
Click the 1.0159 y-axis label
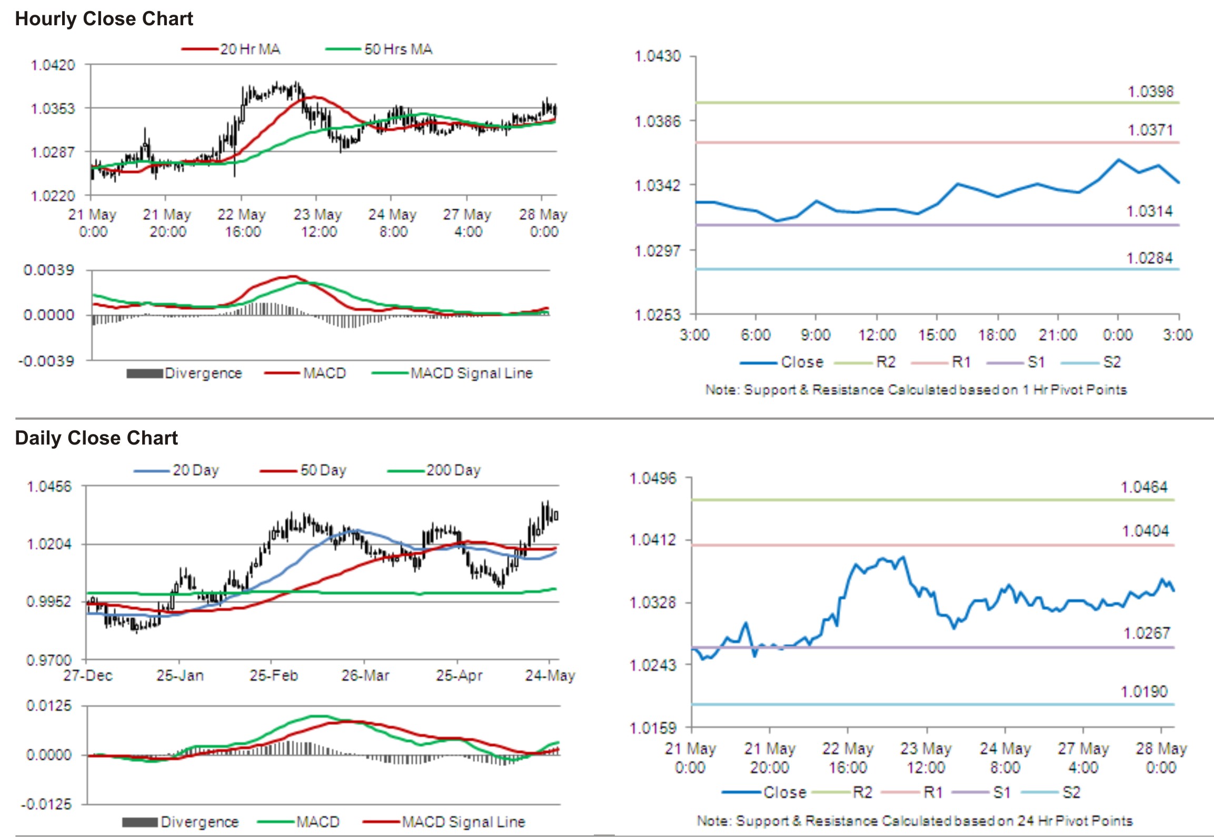[x=653, y=728]
